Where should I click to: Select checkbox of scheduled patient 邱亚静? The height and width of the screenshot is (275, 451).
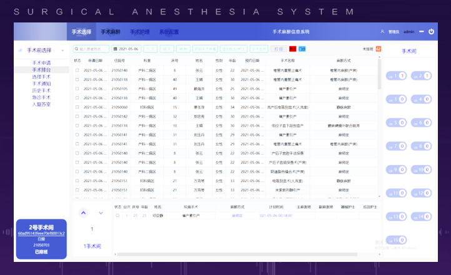coord(117,215)
